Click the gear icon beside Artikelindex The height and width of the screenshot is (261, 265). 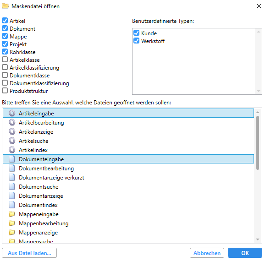tap(12, 150)
